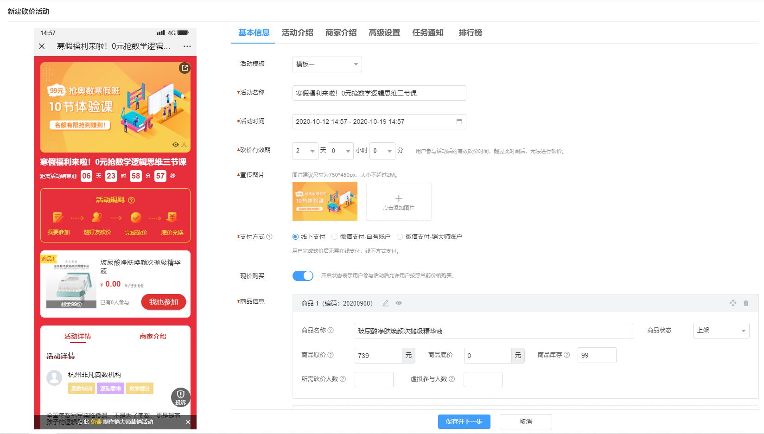Click the 奥数培训 tag
The height and width of the screenshot is (434, 764).
tap(82, 389)
